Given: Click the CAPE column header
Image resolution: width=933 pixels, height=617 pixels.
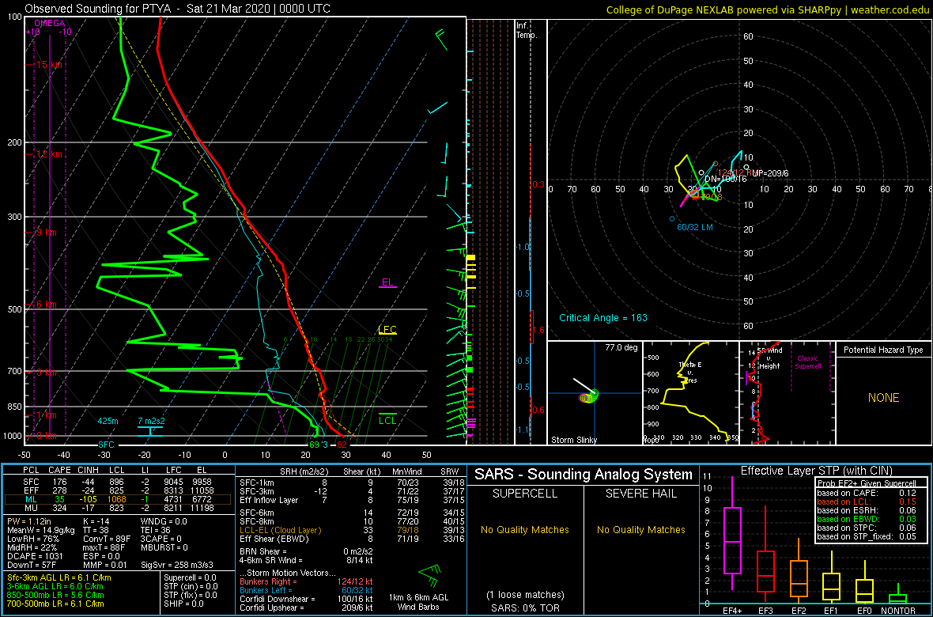Looking at the screenshot, I should (59, 471).
